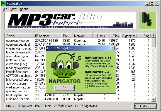Minimize the Napigator window
The width and height of the screenshot is (161, 111).
point(147,4)
